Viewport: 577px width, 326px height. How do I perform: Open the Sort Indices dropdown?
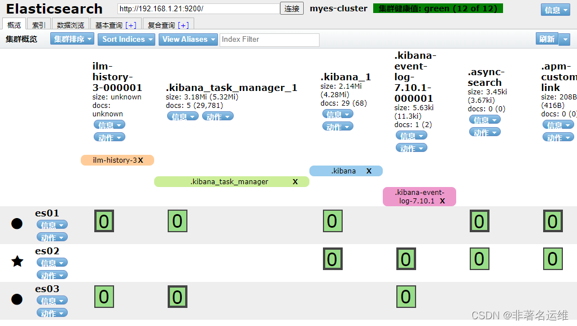pos(126,39)
